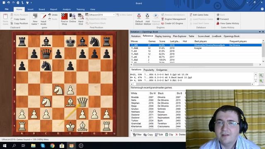Switch to the Openings Book tab
The image size is (265, 149).
231,36
